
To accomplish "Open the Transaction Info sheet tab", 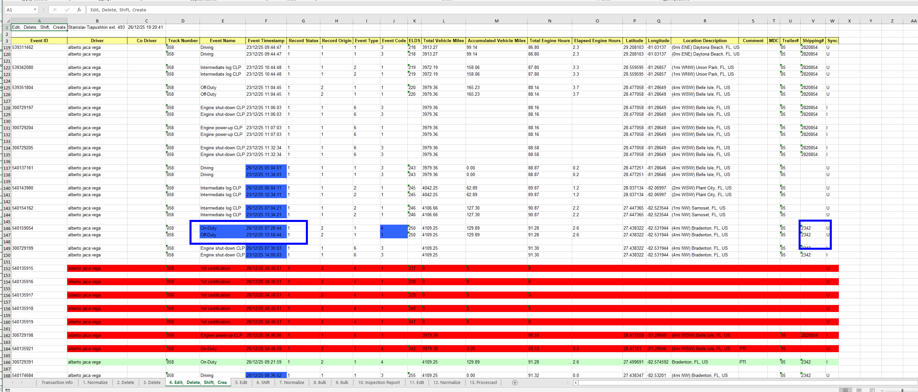I will pyautogui.click(x=57, y=383).
